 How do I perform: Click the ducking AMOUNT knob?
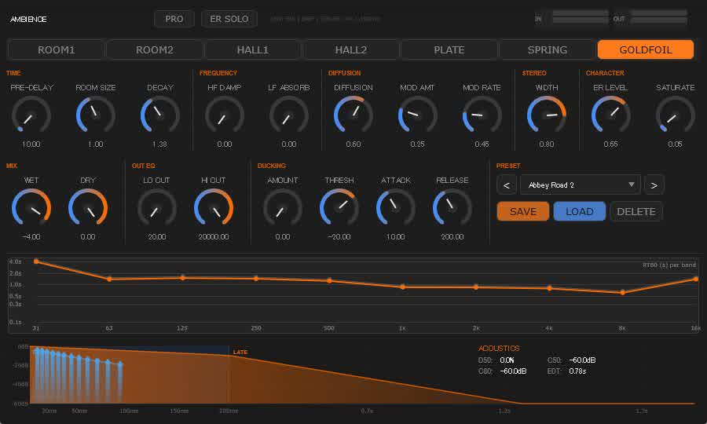(x=283, y=208)
